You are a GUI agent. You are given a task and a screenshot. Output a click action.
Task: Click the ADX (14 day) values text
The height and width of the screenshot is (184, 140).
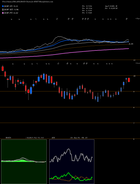click(79, 138)
